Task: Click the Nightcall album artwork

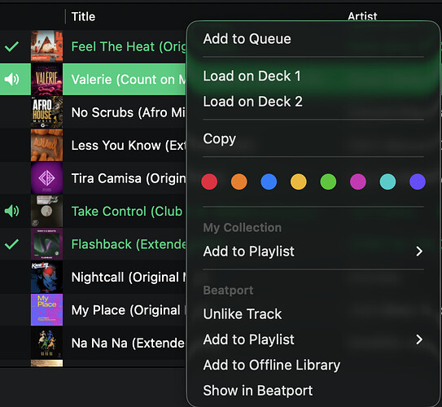Action: [46, 277]
